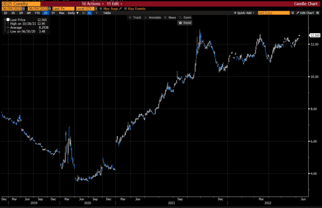Open the Edit menu
This screenshot has height=208, width=322.
[115, 4]
